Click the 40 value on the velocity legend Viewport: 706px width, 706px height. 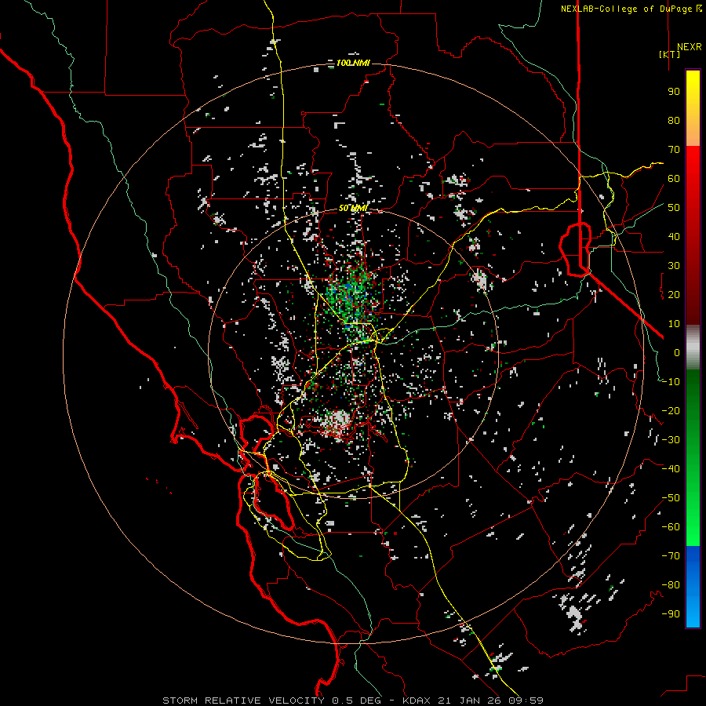[x=674, y=236]
